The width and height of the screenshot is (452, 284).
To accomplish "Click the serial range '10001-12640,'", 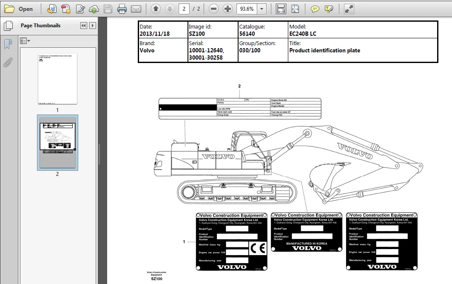I will click(x=206, y=51).
